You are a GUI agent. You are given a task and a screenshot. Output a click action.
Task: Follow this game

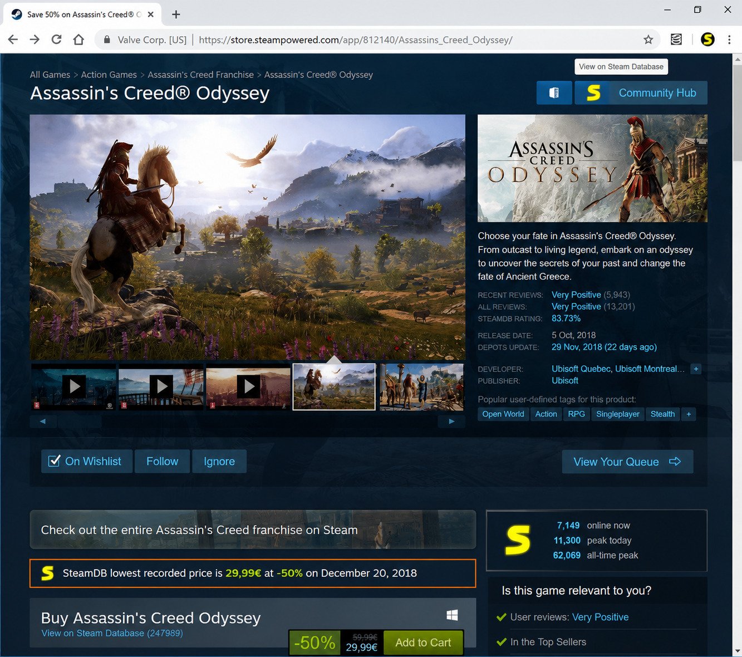click(162, 461)
